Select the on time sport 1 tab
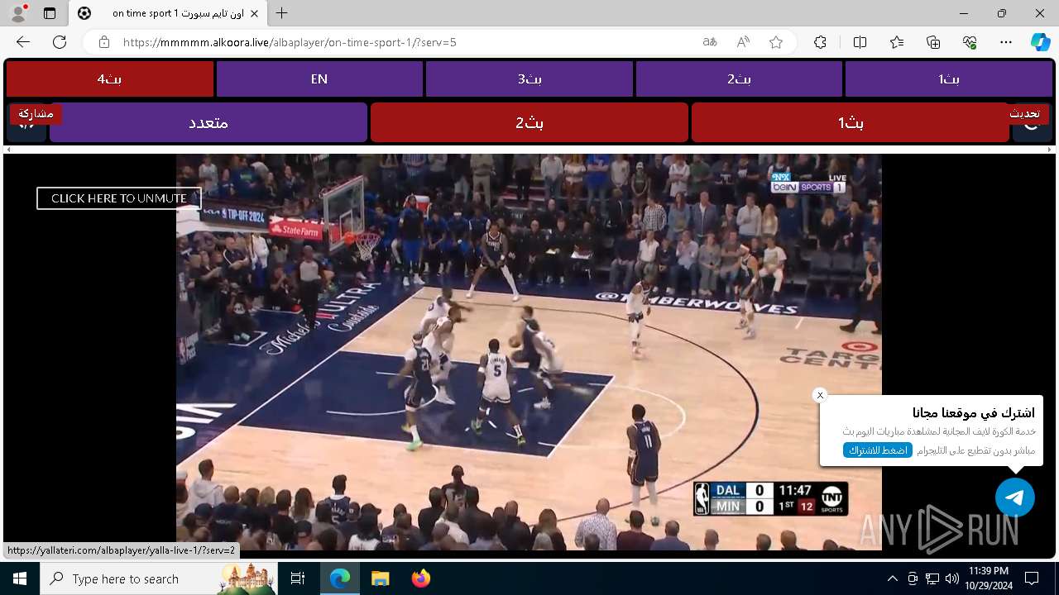Screen dimensions: 1059x595 point(168,13)
